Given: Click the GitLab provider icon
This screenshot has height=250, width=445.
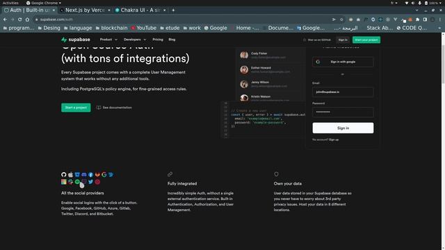Looking at the screenshot, I should click(97, 174).
